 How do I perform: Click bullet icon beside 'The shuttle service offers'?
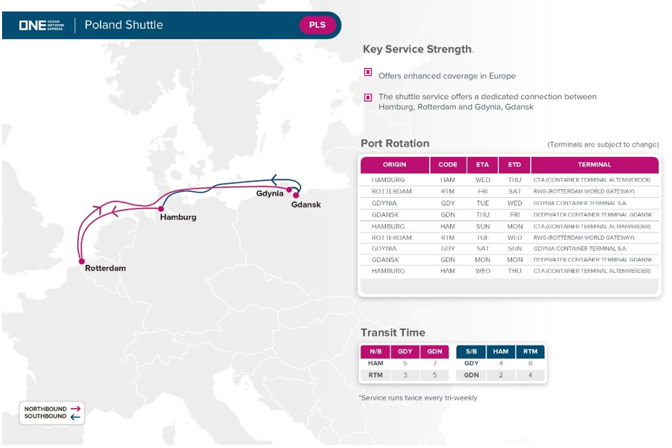tap(369, 98)
